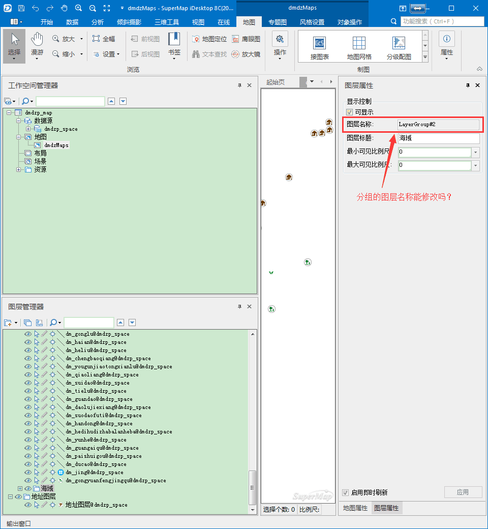Open the 操作 operations tool
The width and height of the screenshot is (488, 529).
click(280, 46)
